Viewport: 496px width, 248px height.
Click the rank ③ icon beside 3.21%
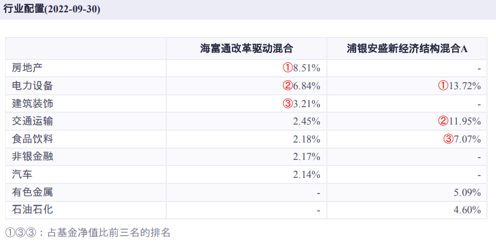coord(288,104)
